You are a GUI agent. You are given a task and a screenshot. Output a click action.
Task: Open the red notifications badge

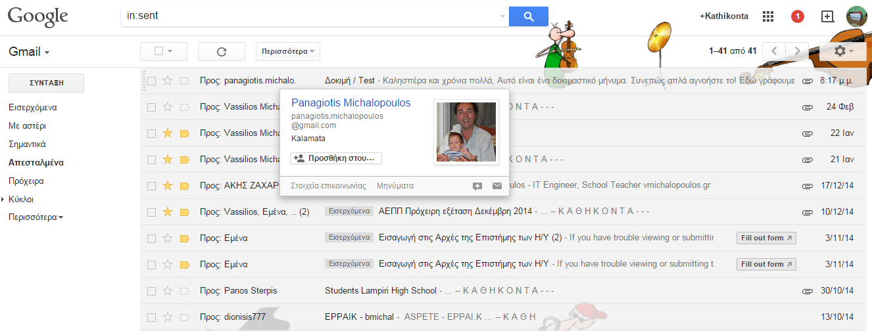pos(798,16)
